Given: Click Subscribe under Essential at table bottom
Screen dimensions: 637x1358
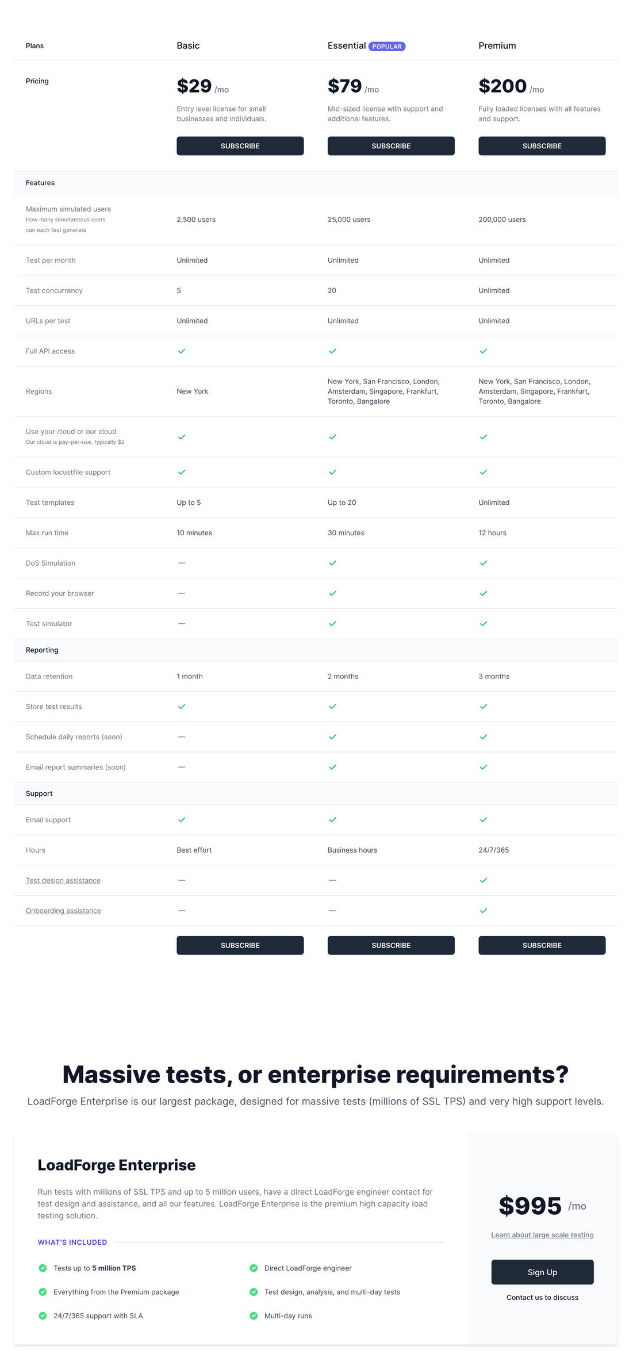Looking at the screenshot, I should point(390,945).
